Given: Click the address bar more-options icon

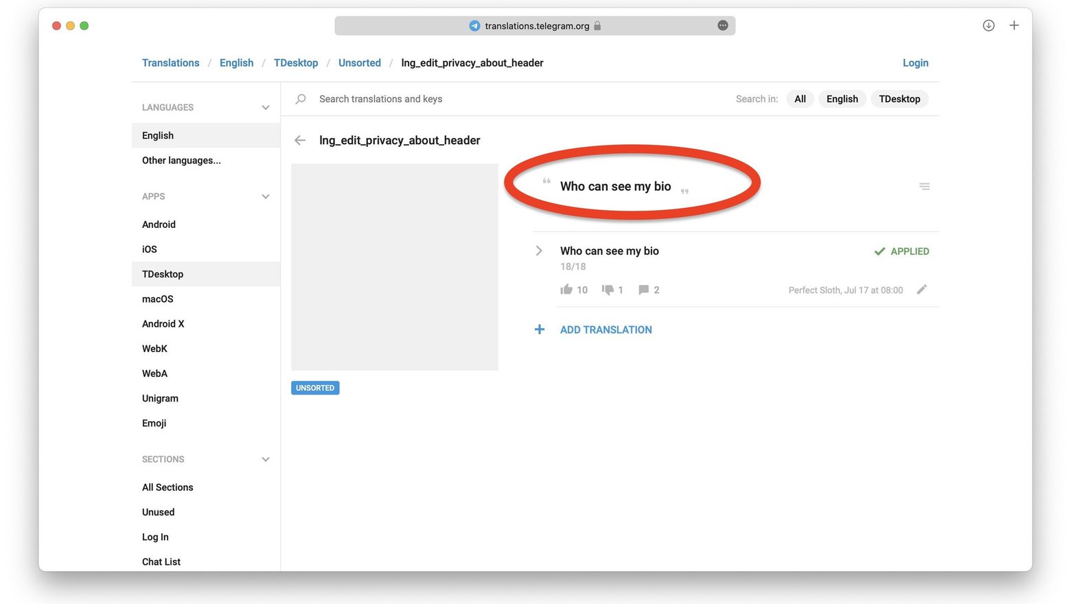Looking at the screenshot, I should 723,25.
